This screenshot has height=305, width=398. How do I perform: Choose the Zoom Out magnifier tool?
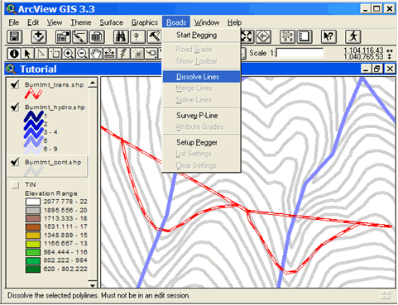(x=82, y=54)
